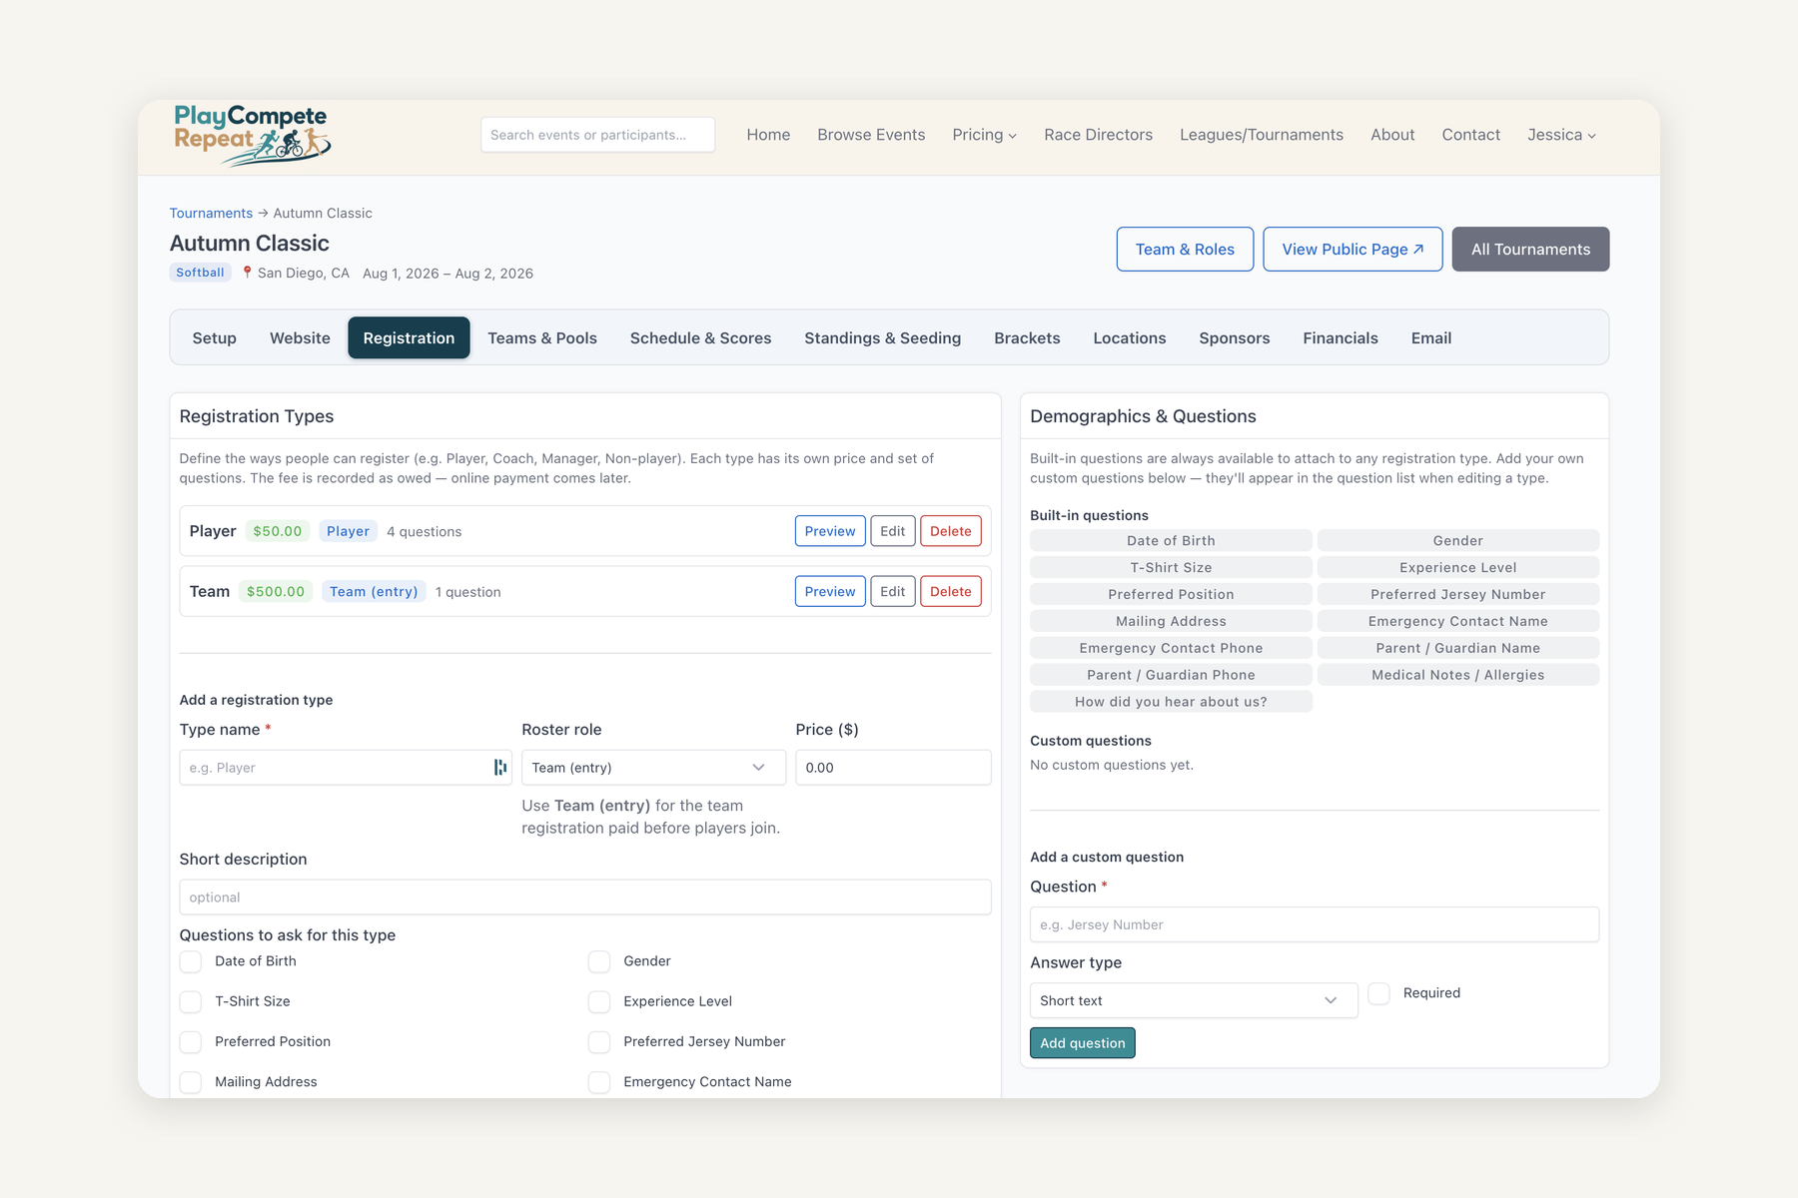Click the Short description field
The height and width of the screenshot is (1198, 1798).
click(585, 898)
